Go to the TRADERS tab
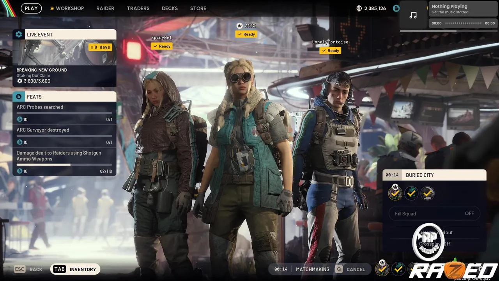Viewport: 499px width, 281px height. 138,8
